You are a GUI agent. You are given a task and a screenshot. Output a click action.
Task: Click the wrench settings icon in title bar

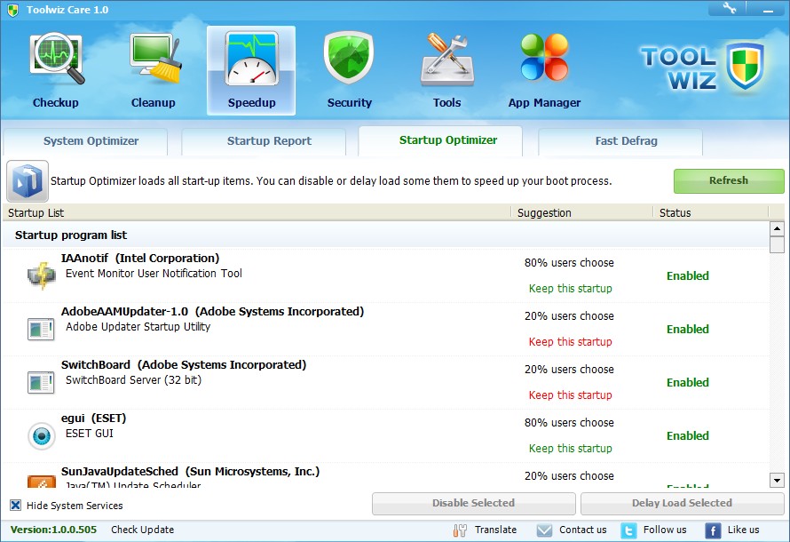point(730,8)
